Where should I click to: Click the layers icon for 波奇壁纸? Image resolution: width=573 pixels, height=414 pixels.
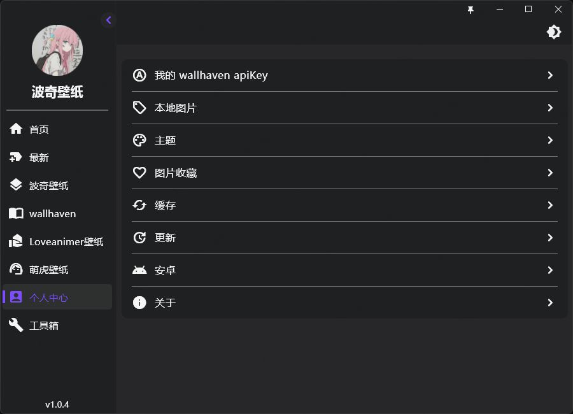[x=16, y=185]
